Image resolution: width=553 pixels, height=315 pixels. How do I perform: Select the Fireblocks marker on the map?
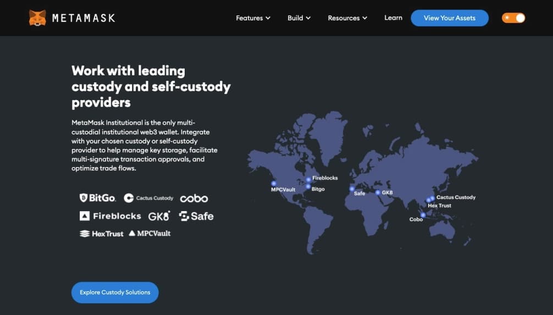[x=308, y=179]
